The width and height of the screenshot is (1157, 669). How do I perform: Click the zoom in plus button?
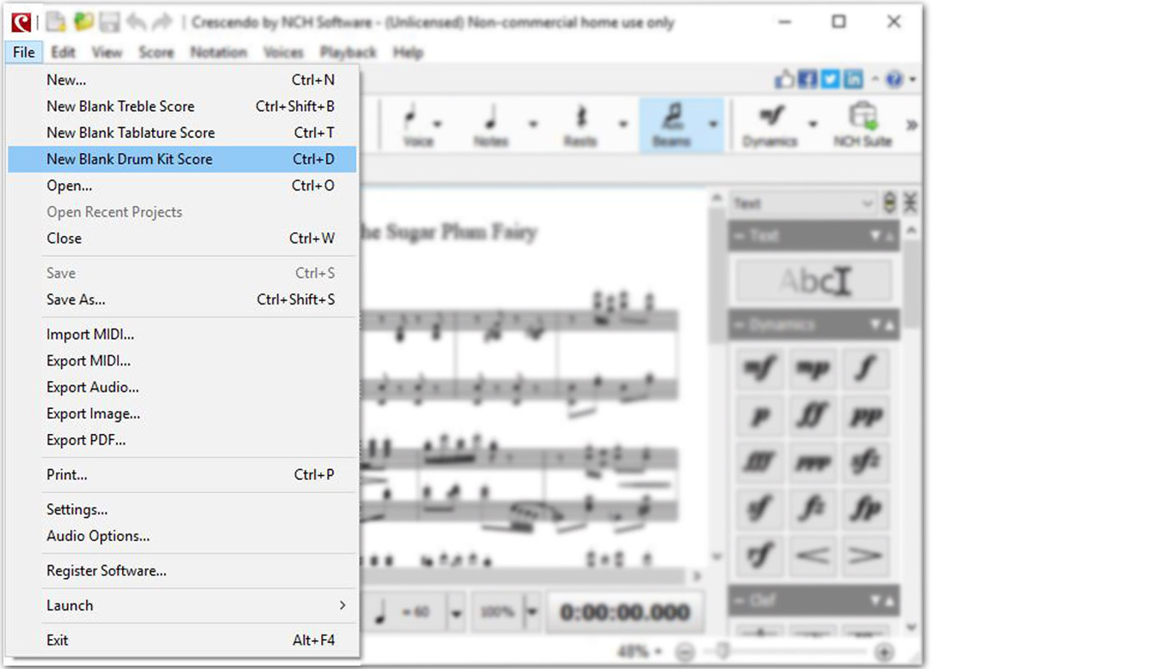click(884, 652)
